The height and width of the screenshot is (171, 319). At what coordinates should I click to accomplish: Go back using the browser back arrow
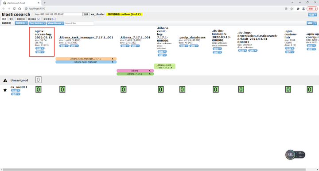pyautogui.click(x=4, y=8)
